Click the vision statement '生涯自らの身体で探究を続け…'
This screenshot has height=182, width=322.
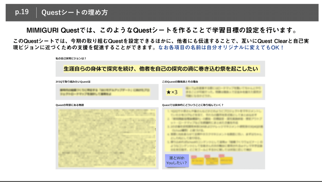(162, 69)
